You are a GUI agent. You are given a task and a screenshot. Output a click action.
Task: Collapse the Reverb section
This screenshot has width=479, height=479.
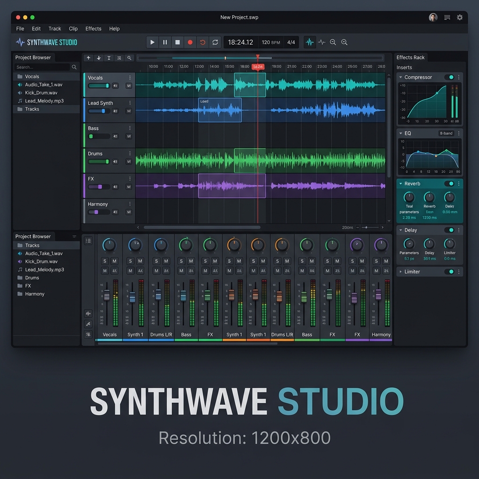(400, 183)
